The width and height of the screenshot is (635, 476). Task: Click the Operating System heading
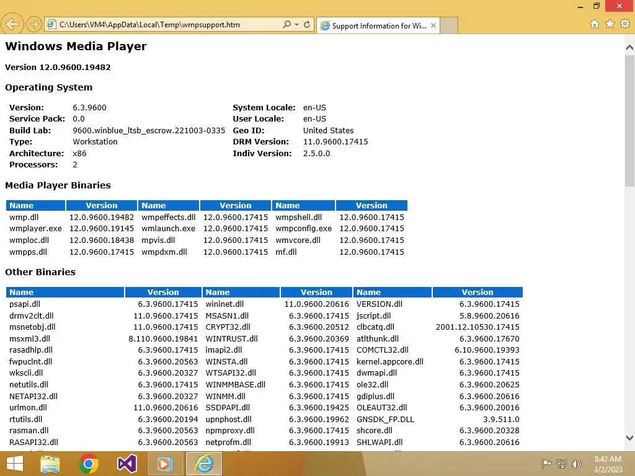click(x=48, y=87)
